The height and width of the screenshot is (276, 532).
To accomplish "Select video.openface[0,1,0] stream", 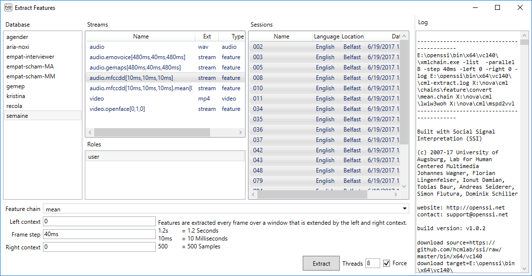I will 117,109.
